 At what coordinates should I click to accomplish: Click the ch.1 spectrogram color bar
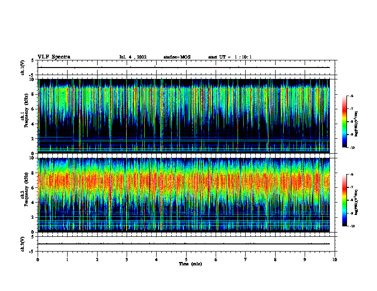pyautogui.click(x=345, y=122)
